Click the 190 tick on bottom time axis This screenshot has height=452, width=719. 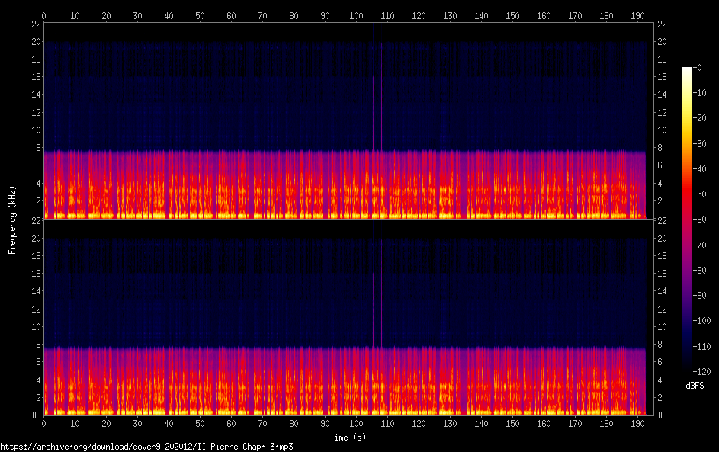[637, 424]
